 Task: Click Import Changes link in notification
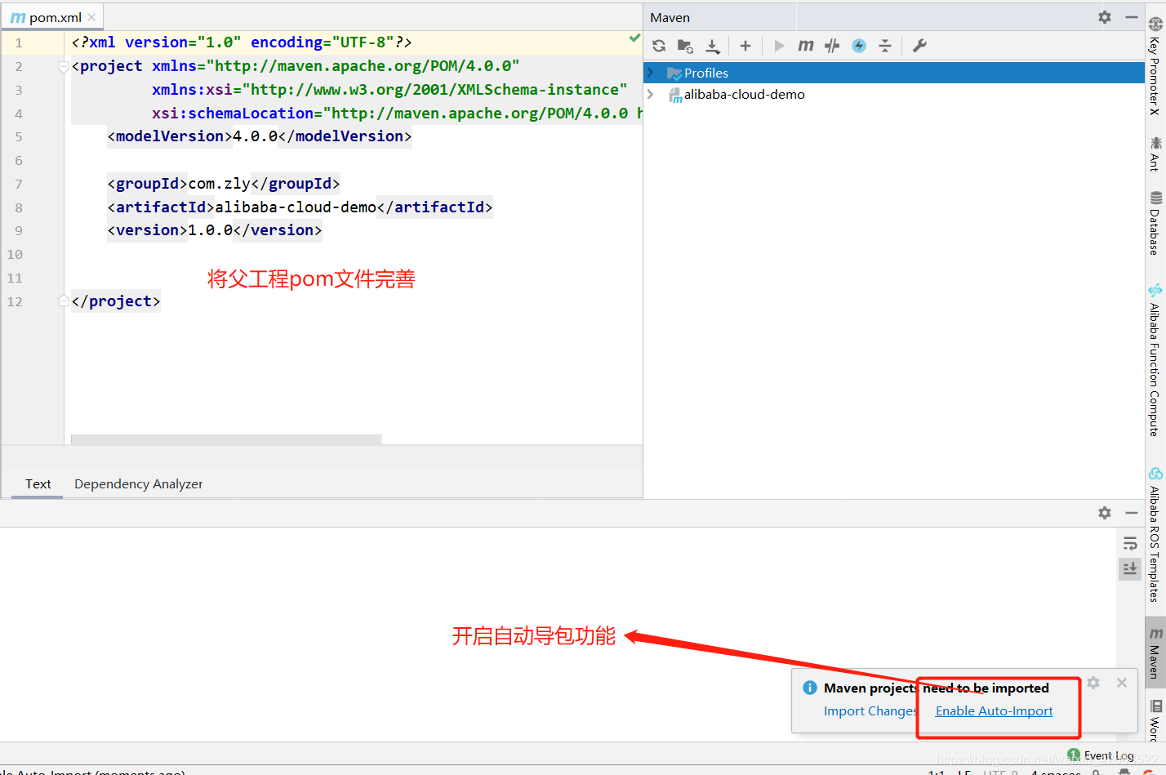[x=870, y=711]
